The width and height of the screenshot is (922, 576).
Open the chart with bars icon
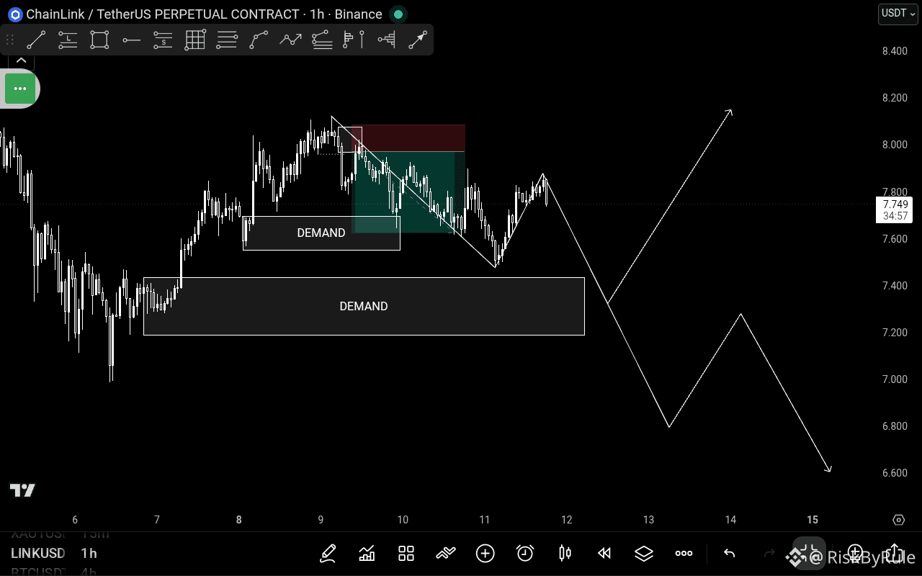[367, 553]
